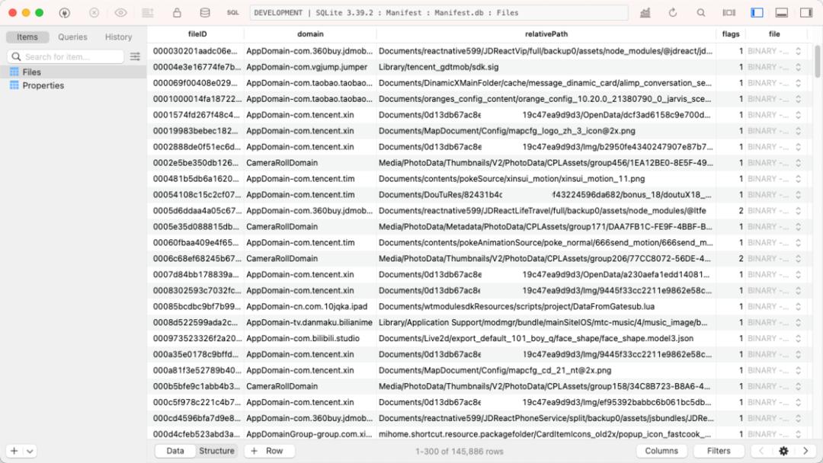The height and width of the screenshot is (463, 823).
Task: Select cell AppDomain-tv.danmaku.bilianime
Action: [310, 322]
